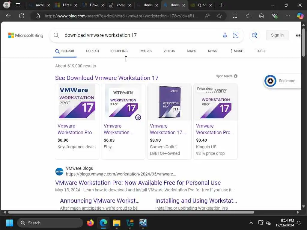Open the VMware Blogs site URL

click(121, 174)
